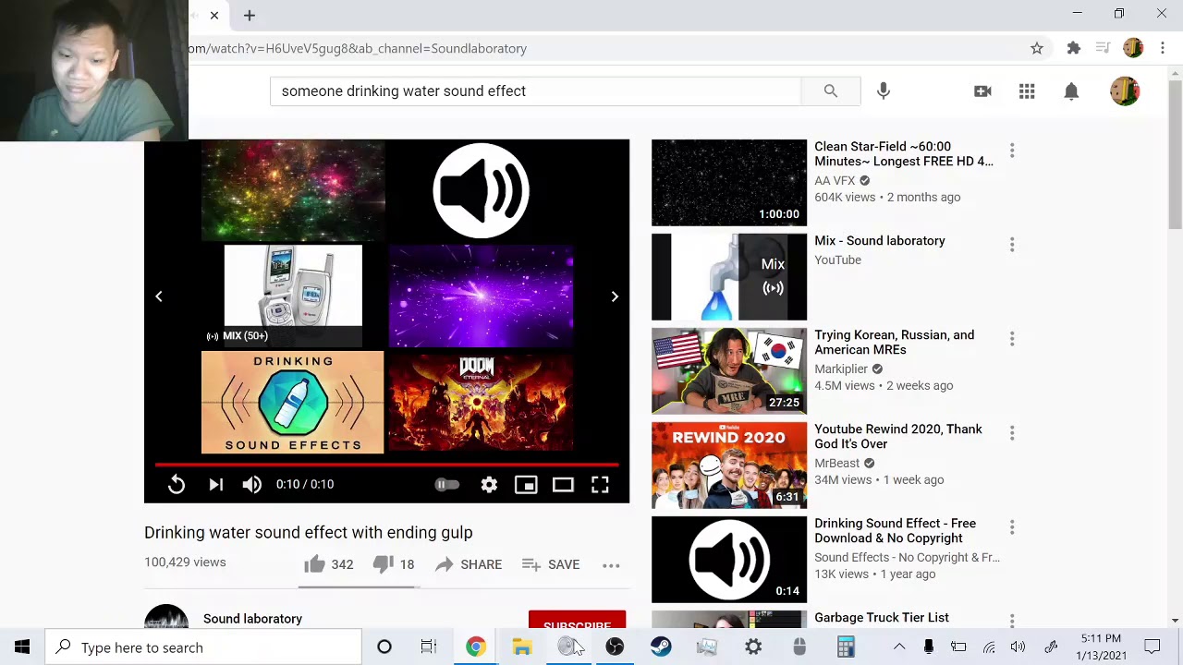Click the Windows taskbar search box
The height and width of the screenshot is (665, 1183).
203,647
